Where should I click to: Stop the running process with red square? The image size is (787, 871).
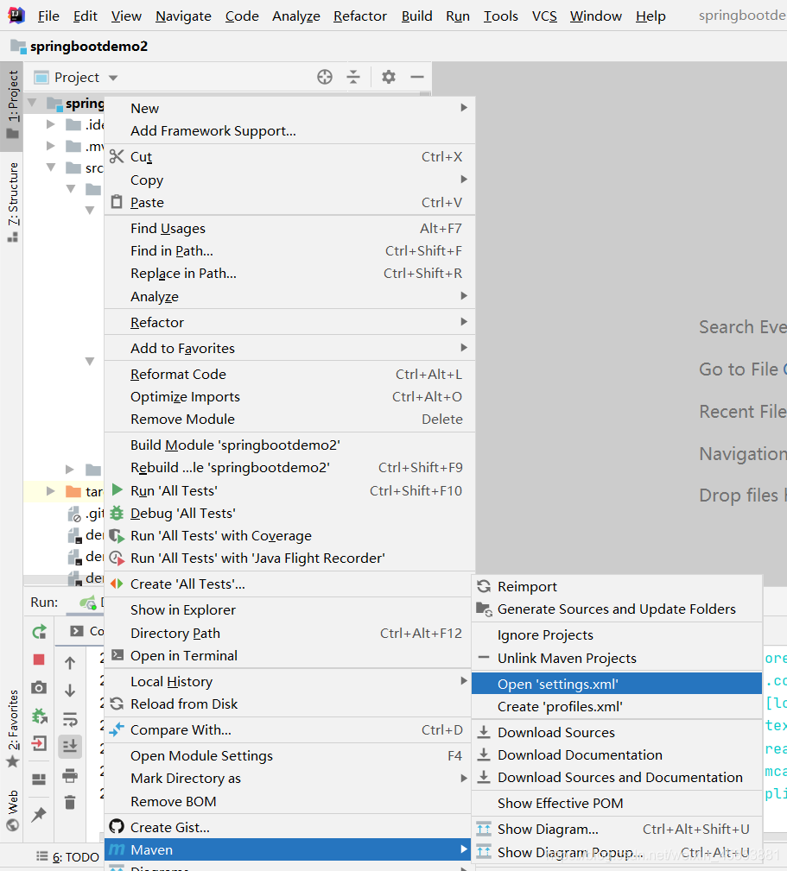(39, 660)
